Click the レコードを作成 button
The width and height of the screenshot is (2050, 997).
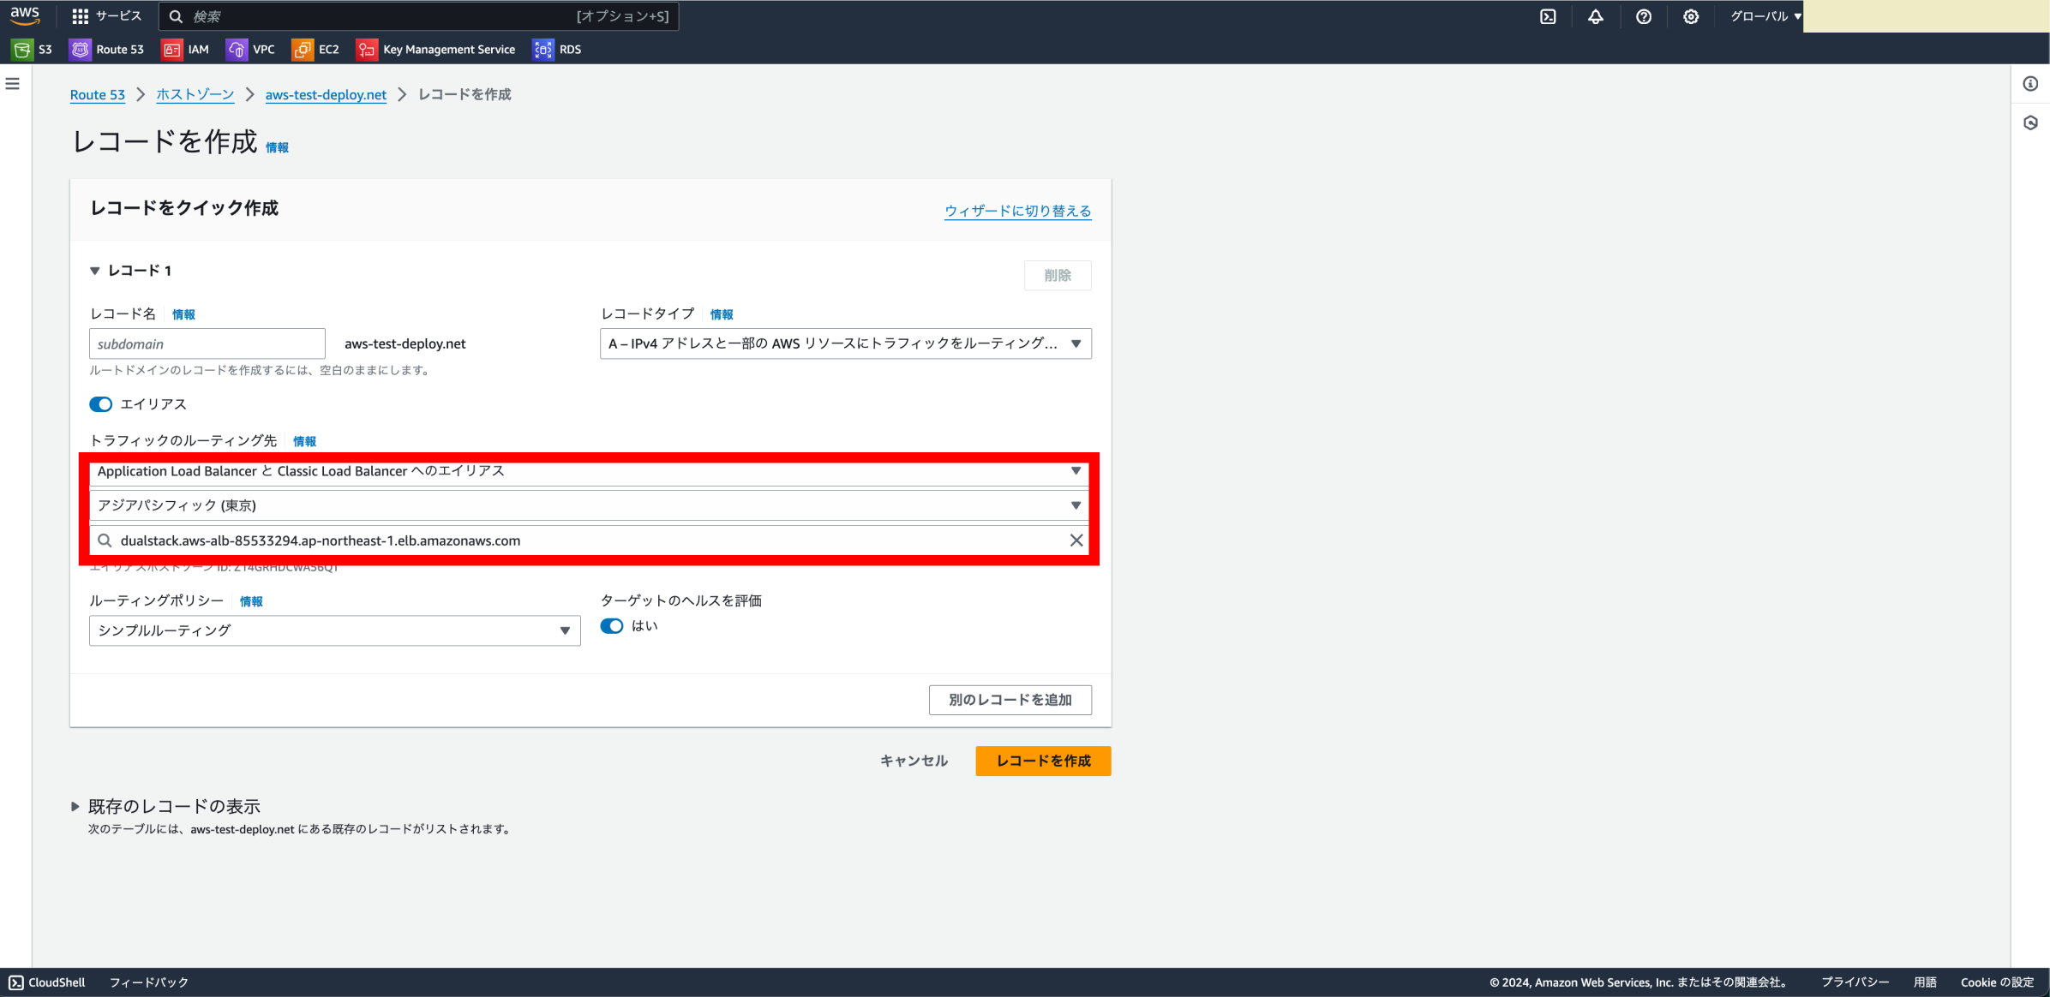pos(1042,761)
